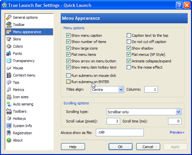
Task: Click the OK button
Action: (x=120, y=147)
